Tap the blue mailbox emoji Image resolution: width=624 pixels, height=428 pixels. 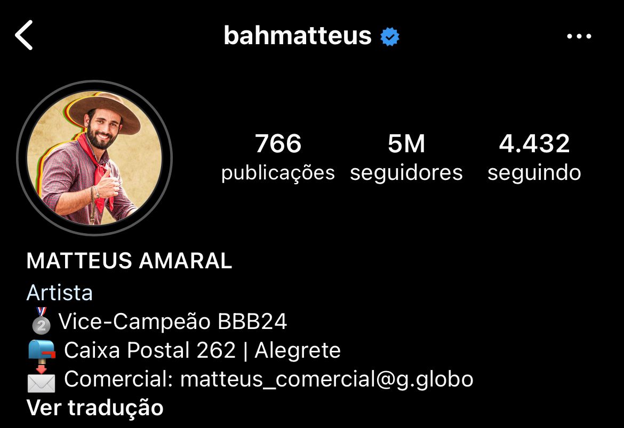[42, 350]
